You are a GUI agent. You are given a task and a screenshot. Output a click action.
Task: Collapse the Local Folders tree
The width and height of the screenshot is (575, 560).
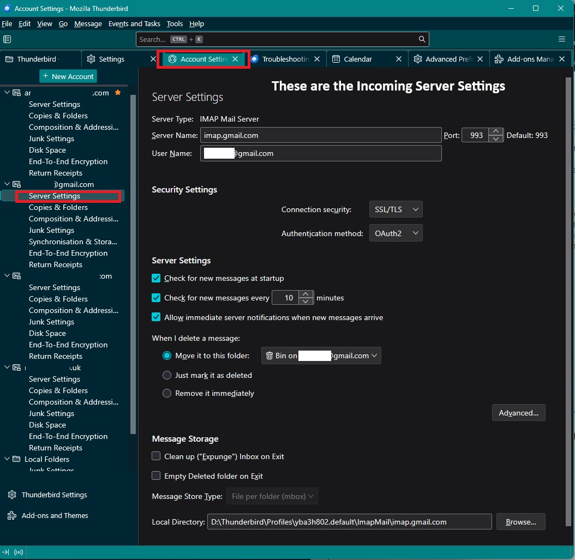coord(7,459)
